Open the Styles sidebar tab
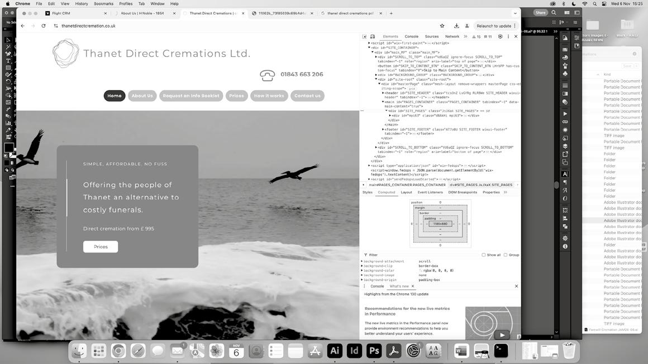This screenshot has height=364, width=648. 368,192
